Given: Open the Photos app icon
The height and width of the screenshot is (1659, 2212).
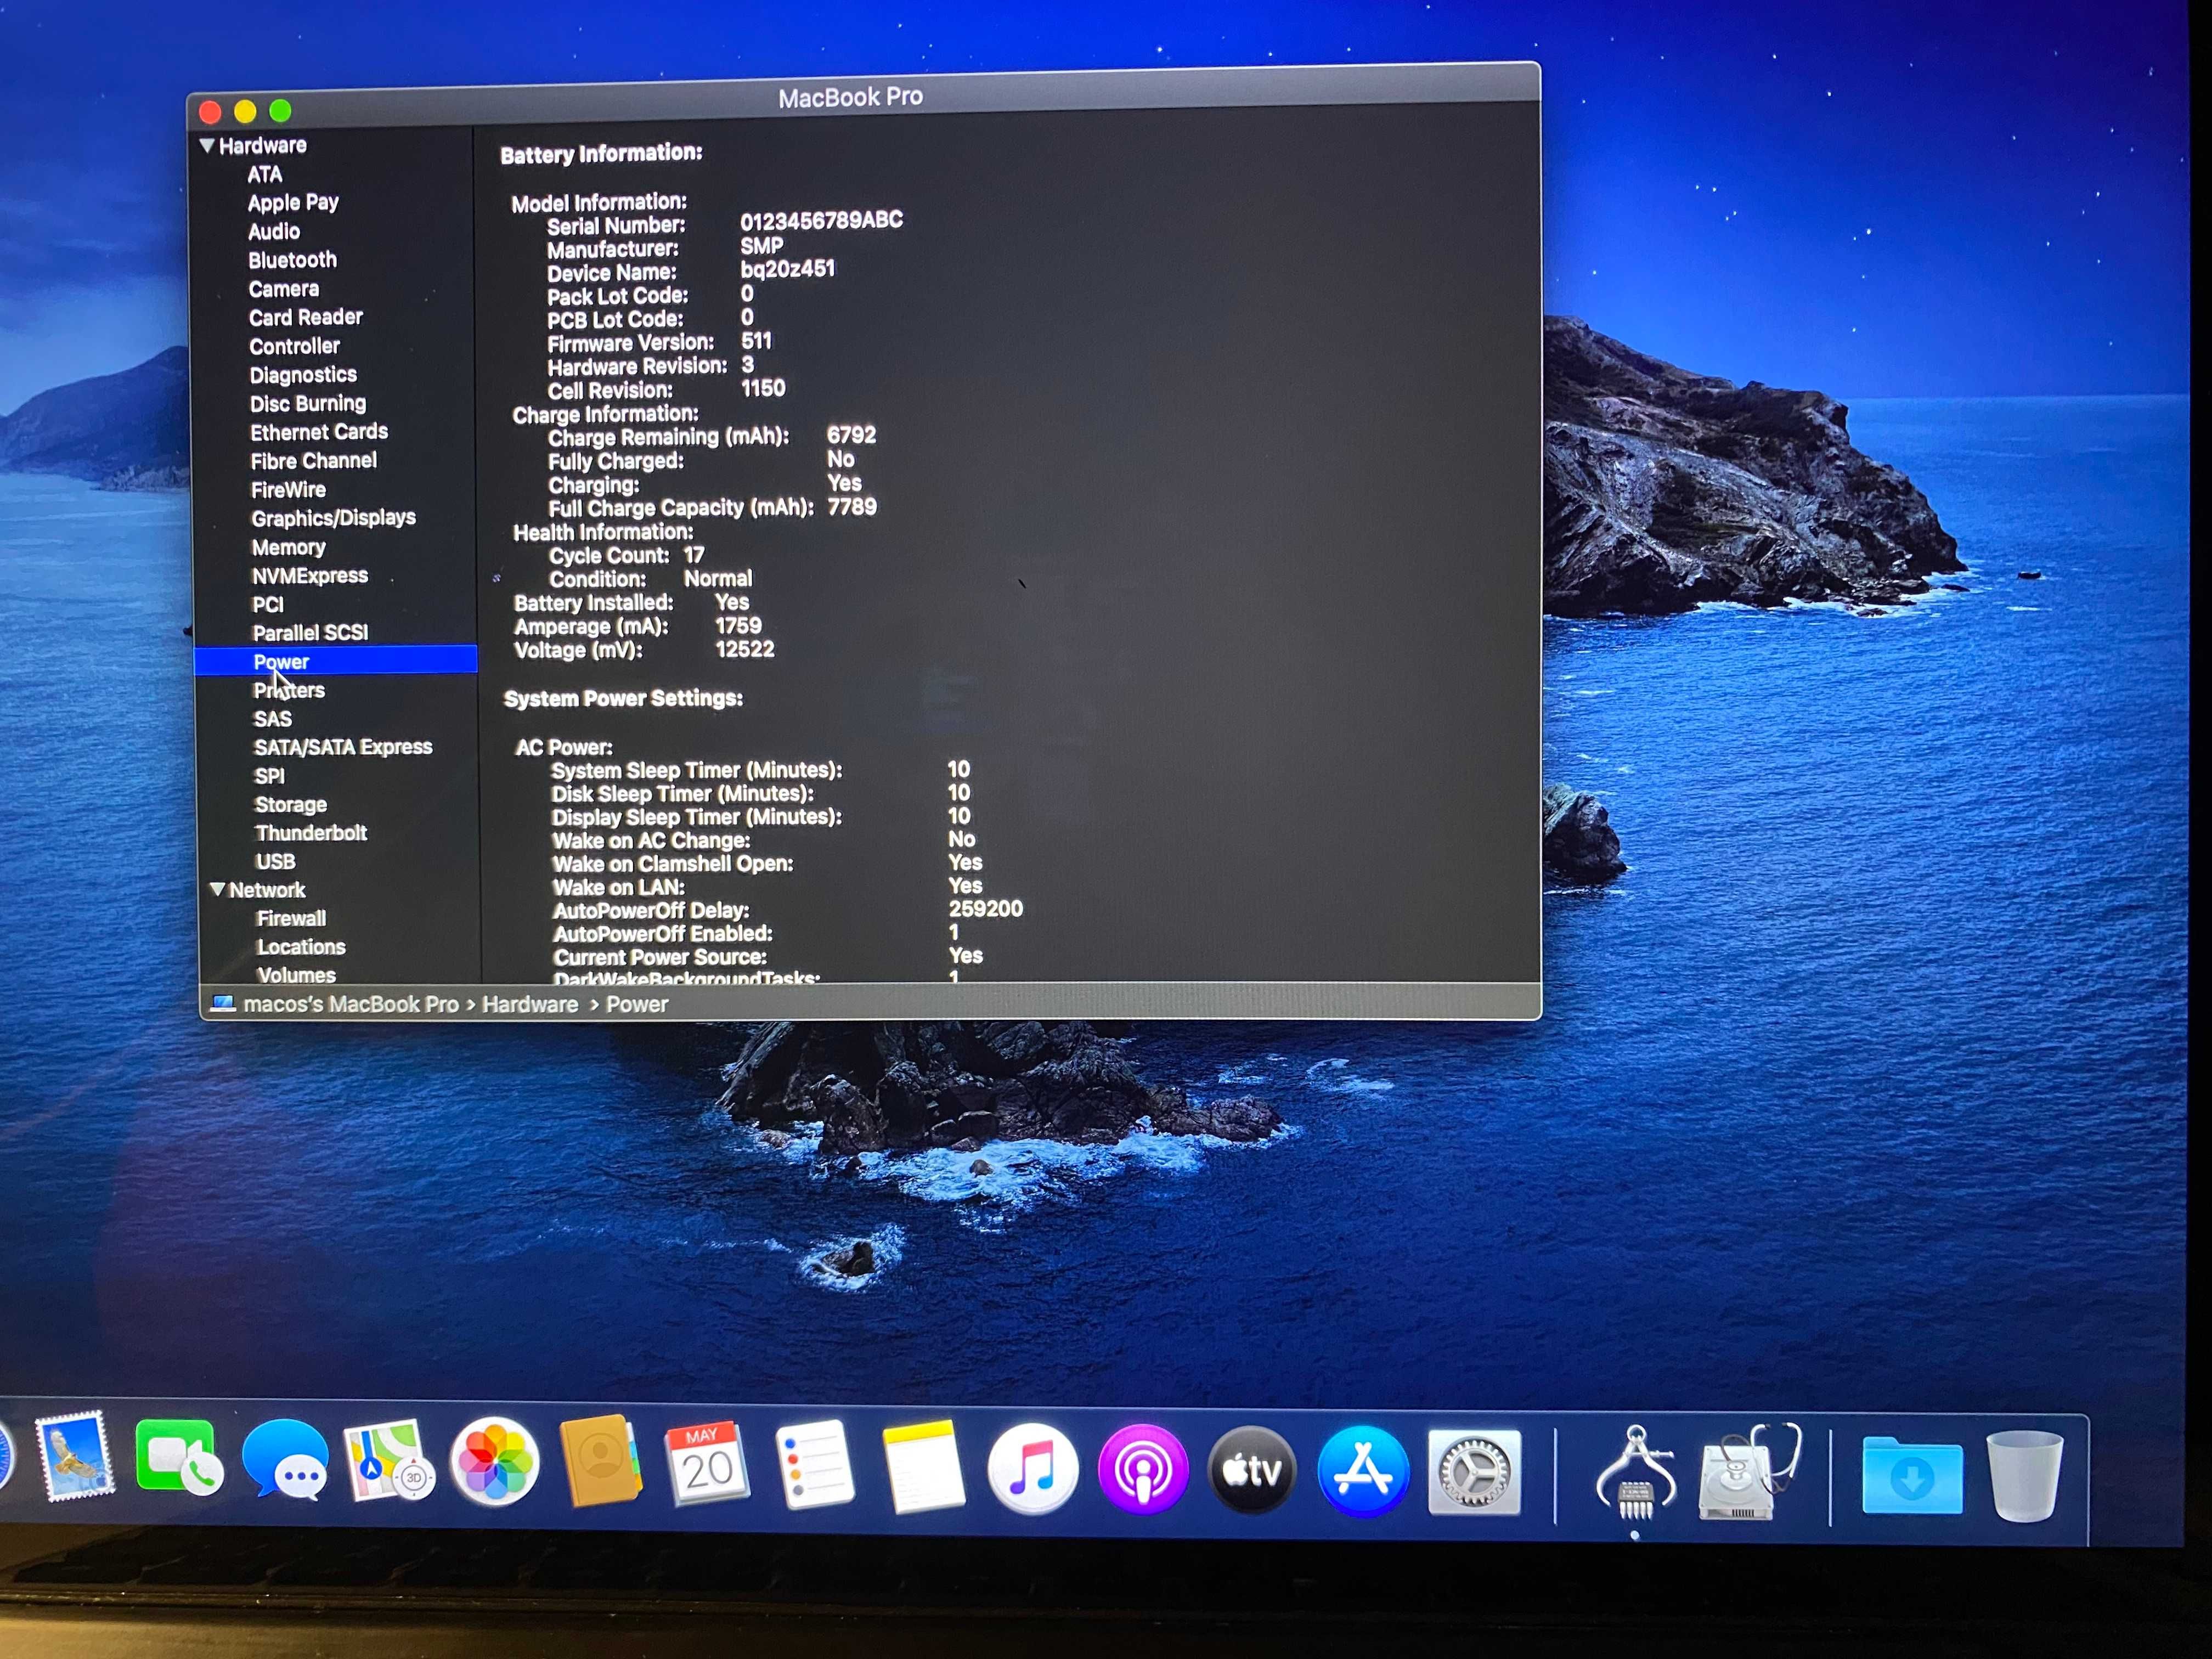Looking at the screenshot, I should point(495,1462).
